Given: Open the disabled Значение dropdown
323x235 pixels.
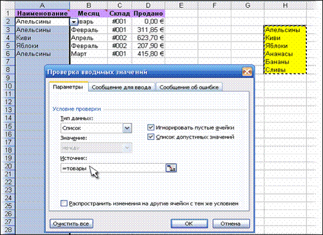Looking at the screenshot, I should [x=127, y=148].
